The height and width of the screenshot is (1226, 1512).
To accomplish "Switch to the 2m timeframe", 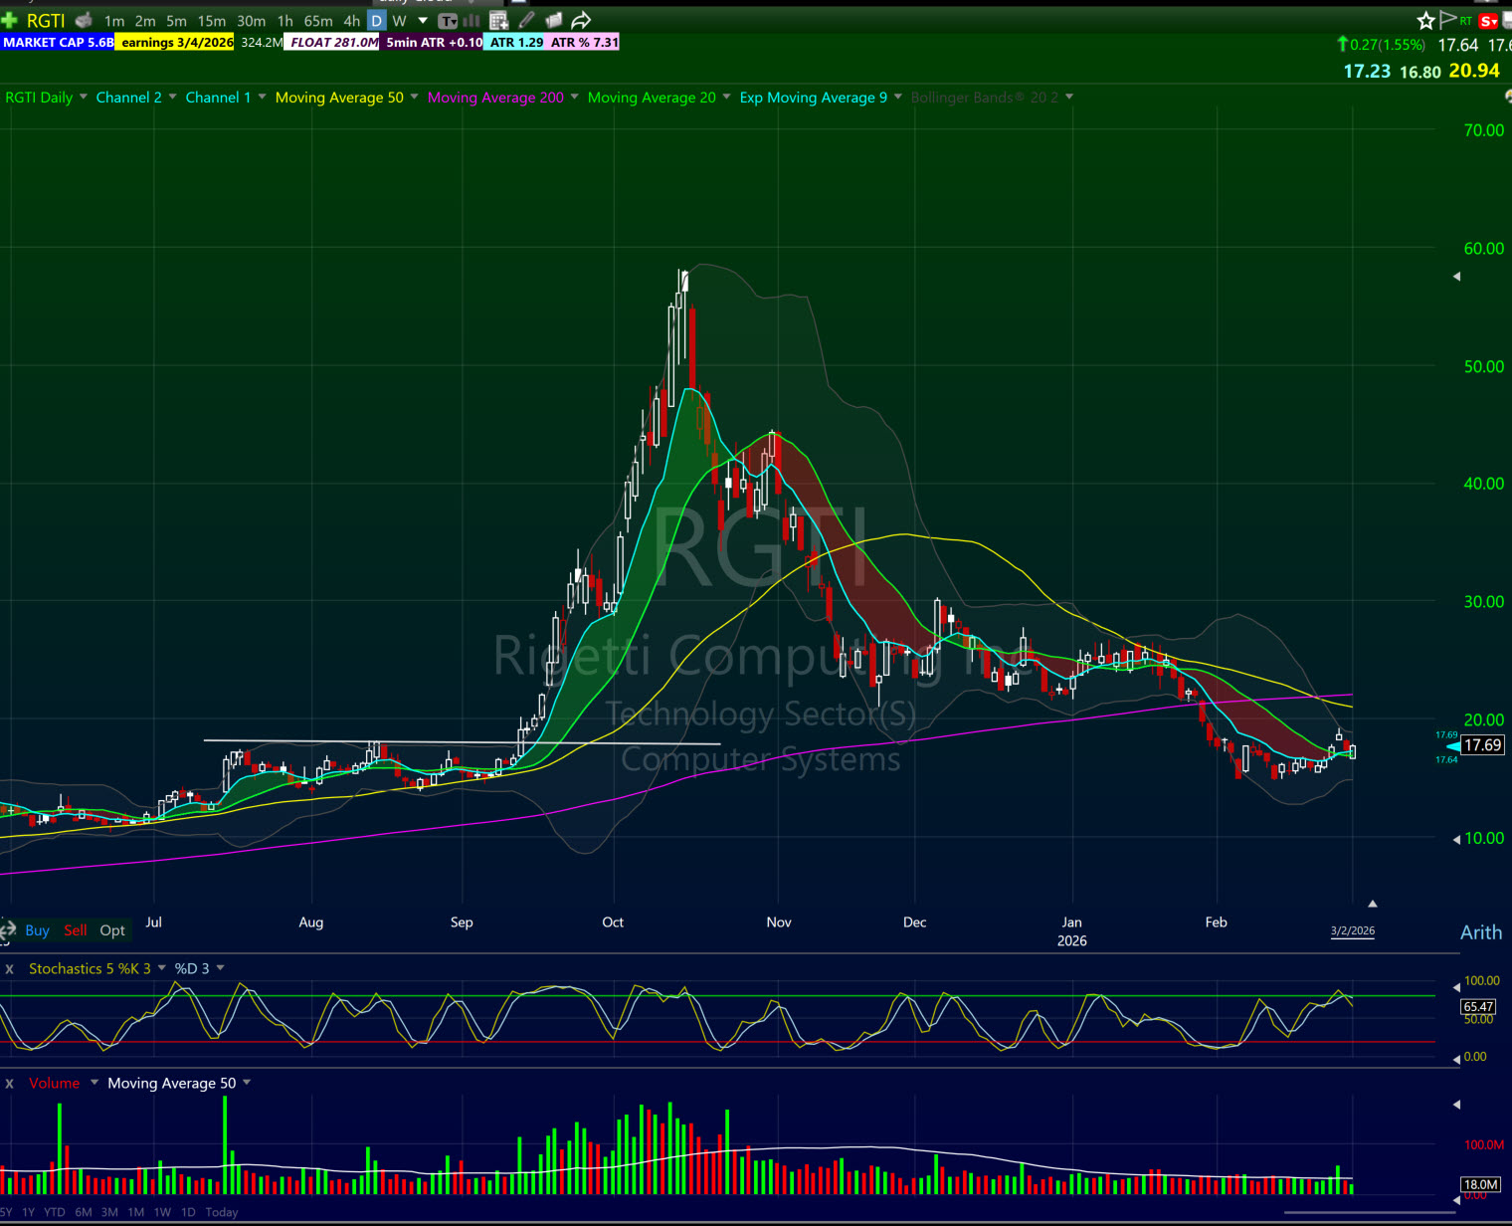I will pyautogui.click(x=145, y=21).
